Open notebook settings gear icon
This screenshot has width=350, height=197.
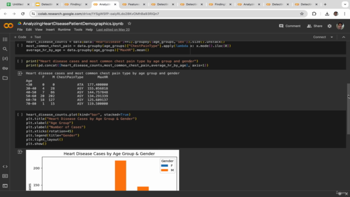pos(329,26)
